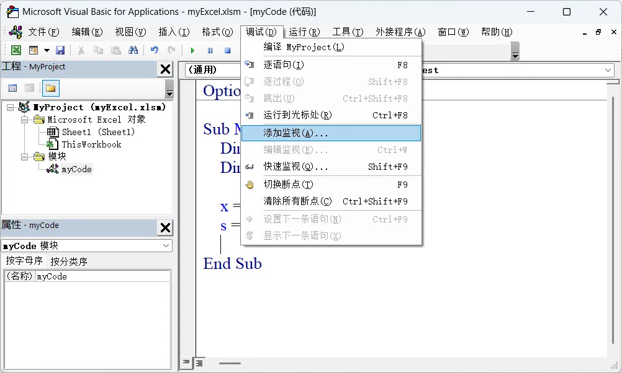
Task: Click the Procedure View button at bottom left
Action: tap(186, 362)
